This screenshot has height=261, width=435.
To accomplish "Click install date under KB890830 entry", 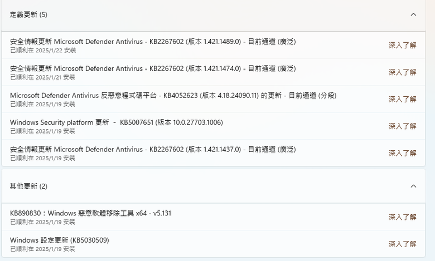I will click(x=42, y=222).
